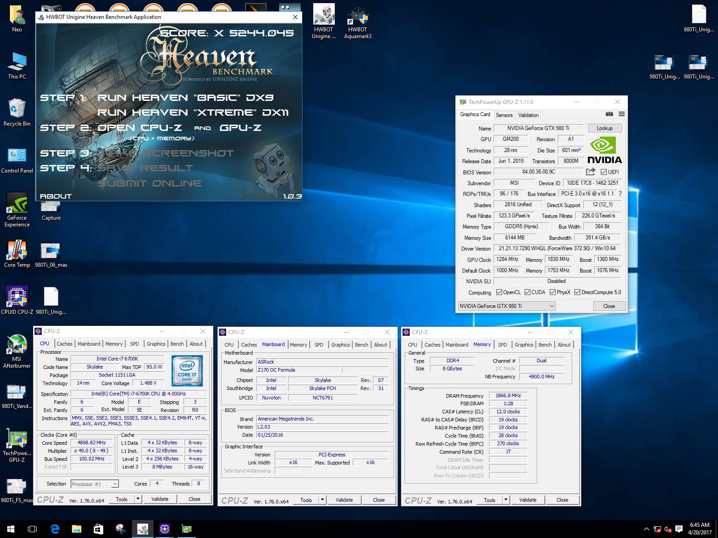The image size is (718, 538).
Task: Open the Neo user folder icon
Action: click(17, 19)
